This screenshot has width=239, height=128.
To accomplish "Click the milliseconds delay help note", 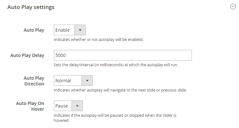I will (x=116, y=65).
